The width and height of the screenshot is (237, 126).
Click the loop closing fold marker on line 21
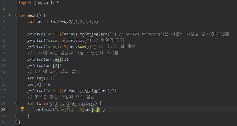coord(17,116)
